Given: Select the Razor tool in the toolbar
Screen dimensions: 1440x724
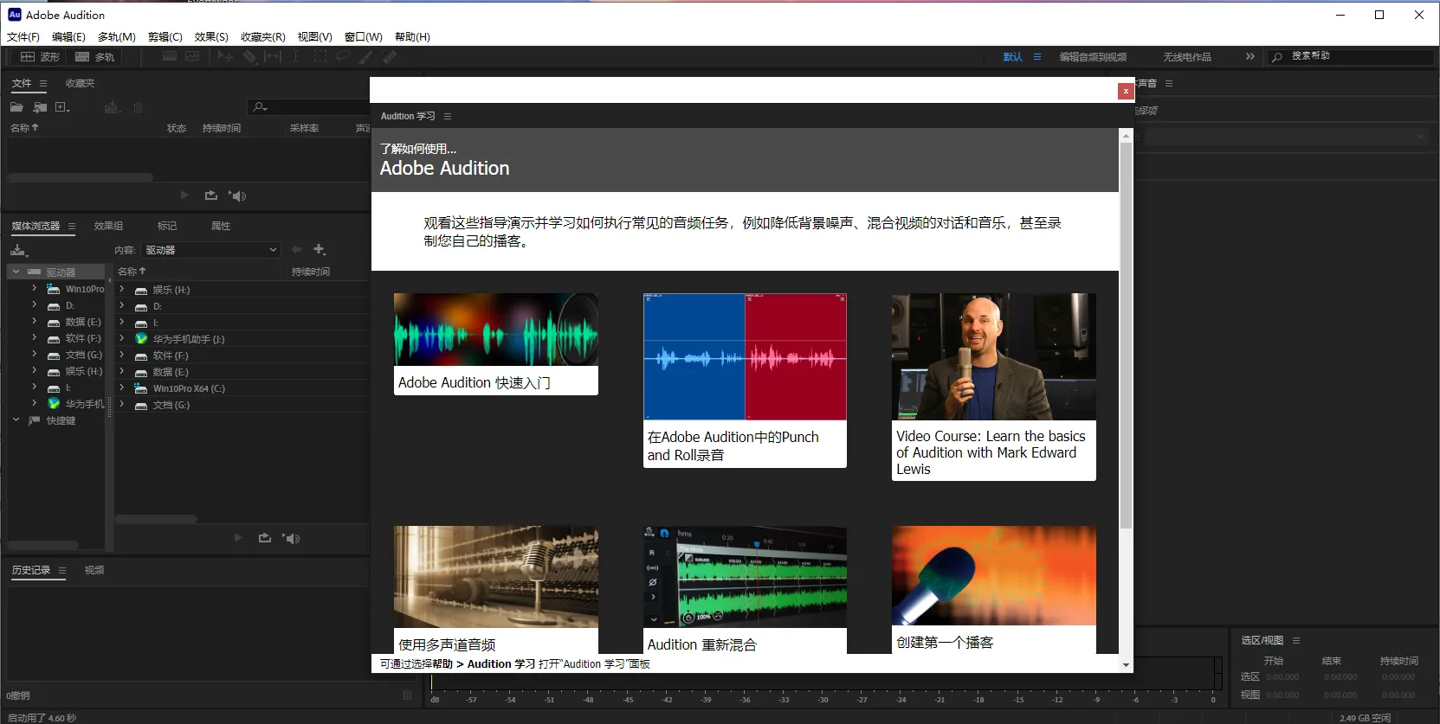Looking at the screenshot, I should point(249,56).
